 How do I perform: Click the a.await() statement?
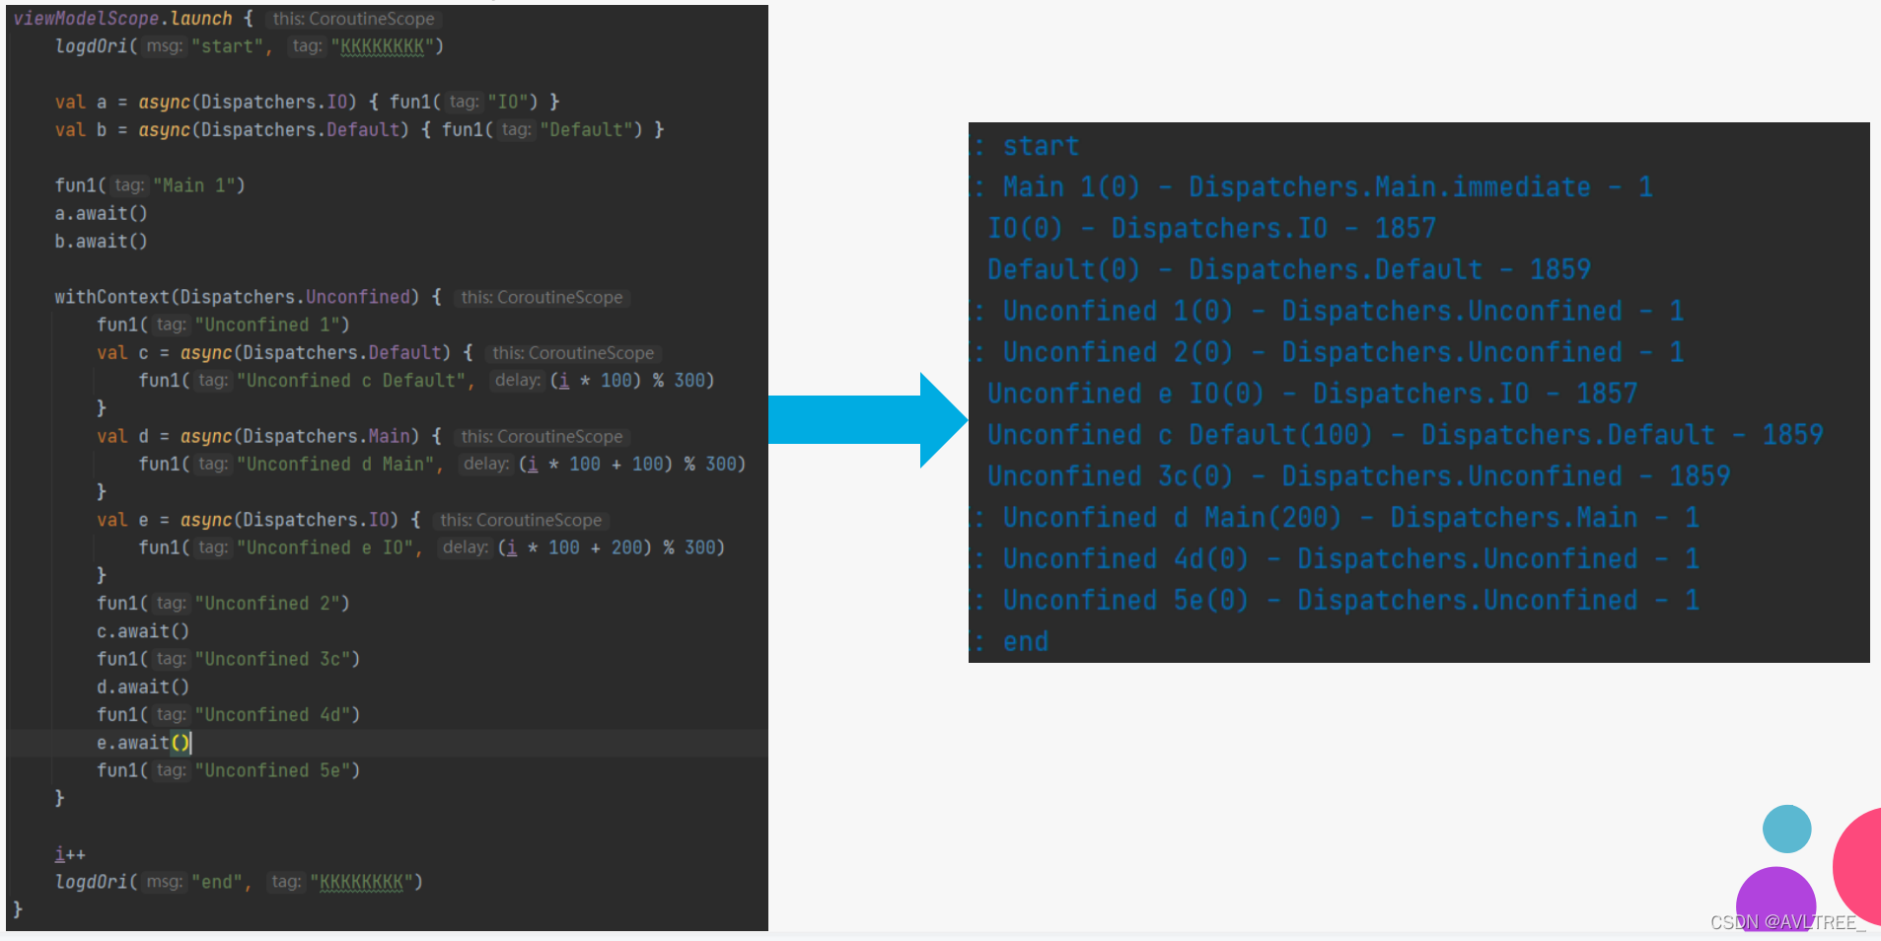tap(101, 213)
